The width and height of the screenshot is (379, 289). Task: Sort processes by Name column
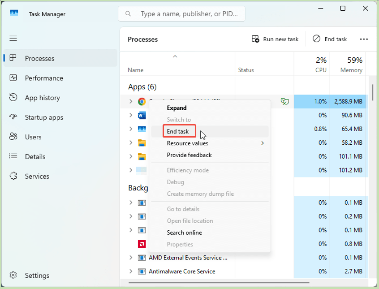pyautogui.click(x=177, y=64)
